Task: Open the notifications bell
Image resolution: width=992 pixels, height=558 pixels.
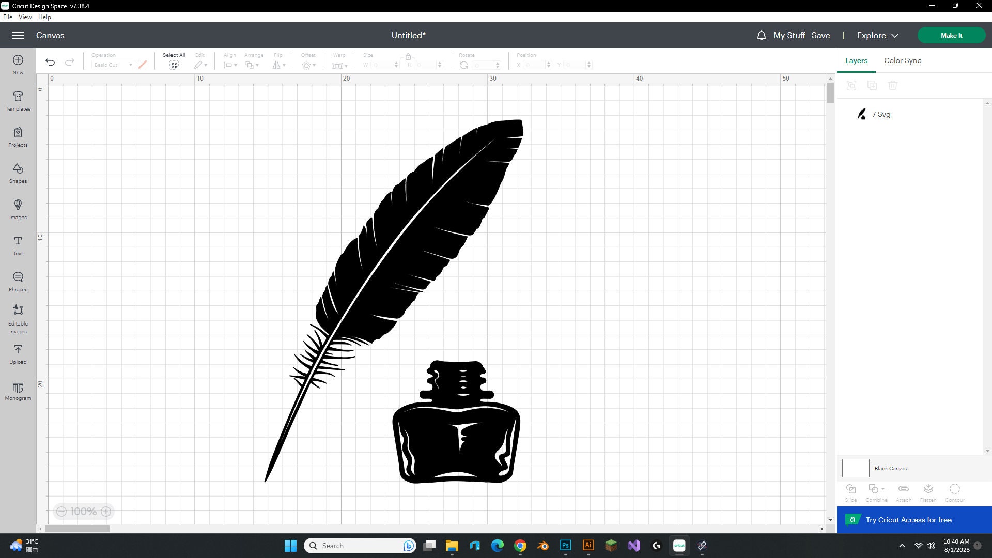Action: pyautogui.click(x=761, y=35)
